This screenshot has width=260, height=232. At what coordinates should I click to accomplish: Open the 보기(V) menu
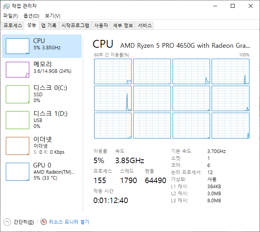(53, 16)
